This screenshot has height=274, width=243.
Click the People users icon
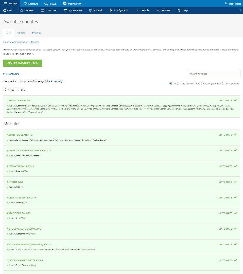(x=138, y=10)
